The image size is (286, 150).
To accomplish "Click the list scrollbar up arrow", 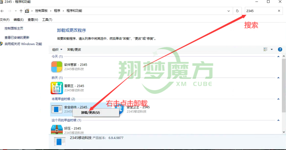I will 284,56.
